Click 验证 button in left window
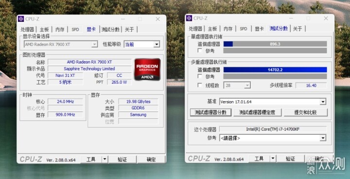This screenshot has width=350, height=179. point(122,160)
